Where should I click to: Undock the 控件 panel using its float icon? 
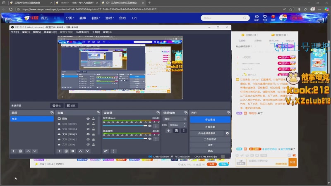point(229,113)
